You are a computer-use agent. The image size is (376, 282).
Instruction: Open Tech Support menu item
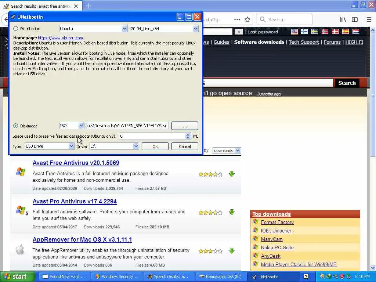click(304, 42)
